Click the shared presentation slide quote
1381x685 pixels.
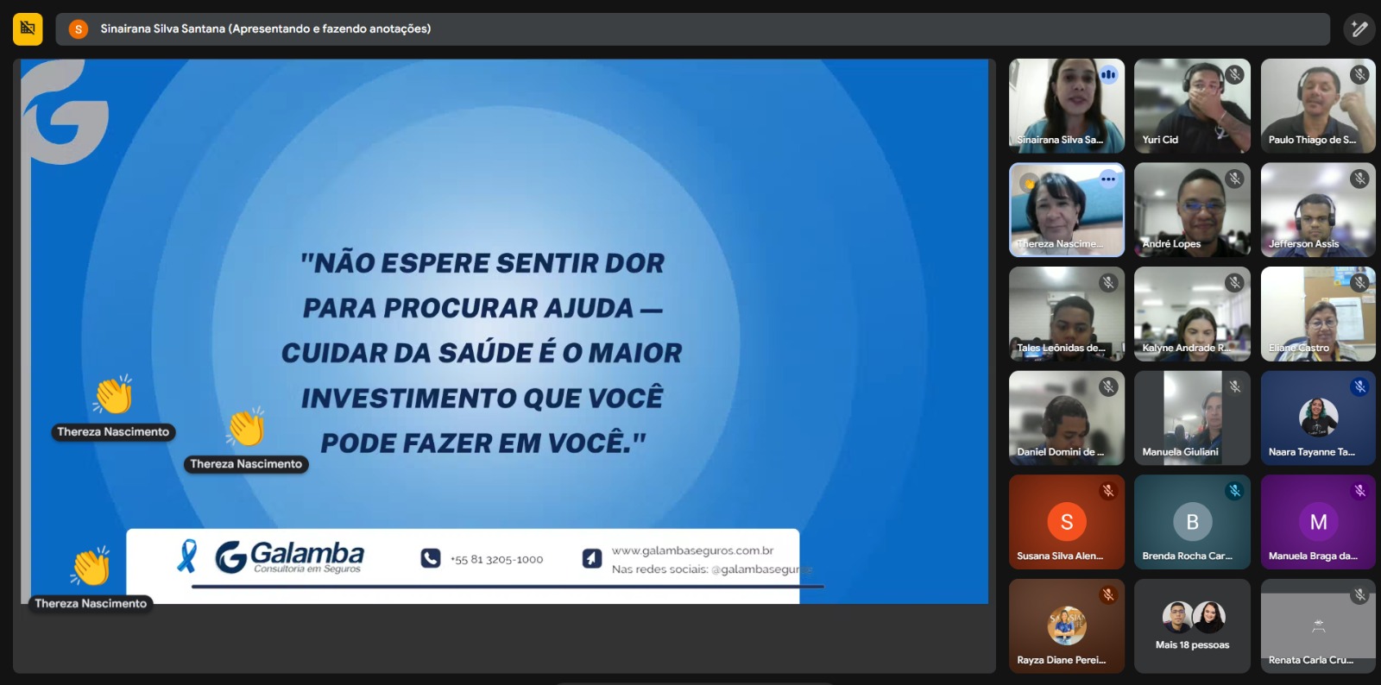point(482,353)
